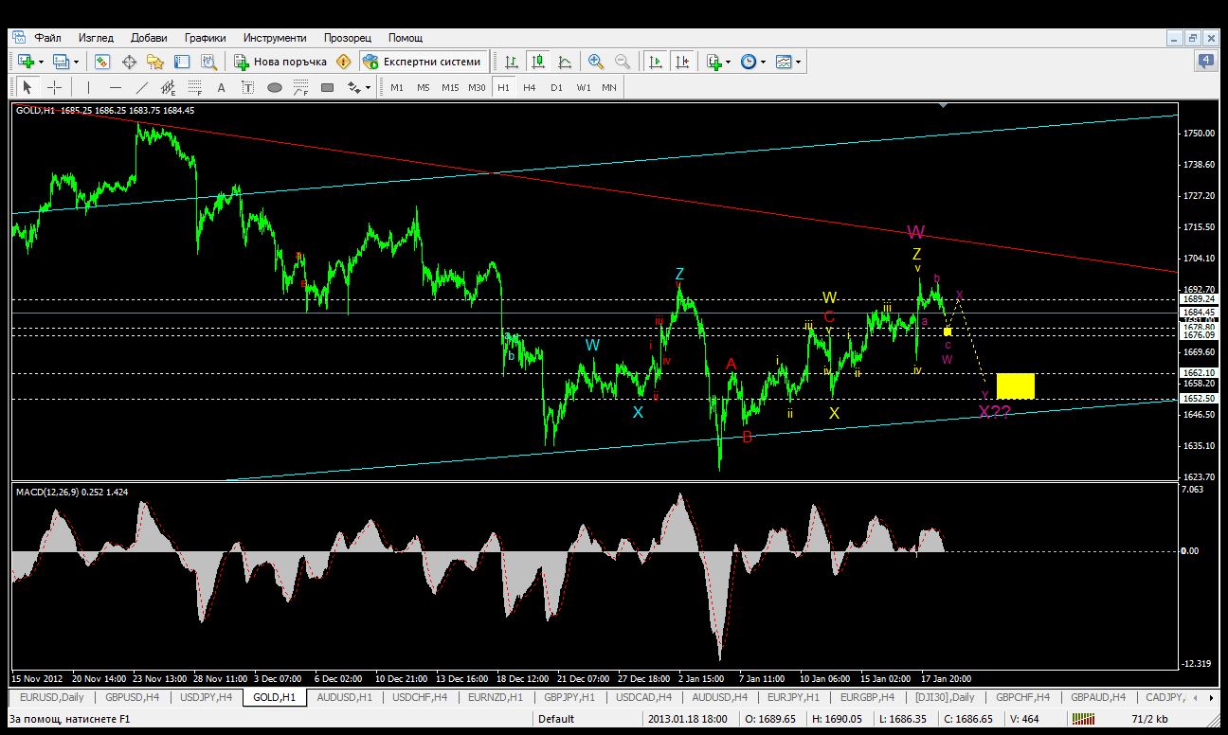Select the ellipse drawing tool
Screen dimensions: 1228x735
point(275,87)
